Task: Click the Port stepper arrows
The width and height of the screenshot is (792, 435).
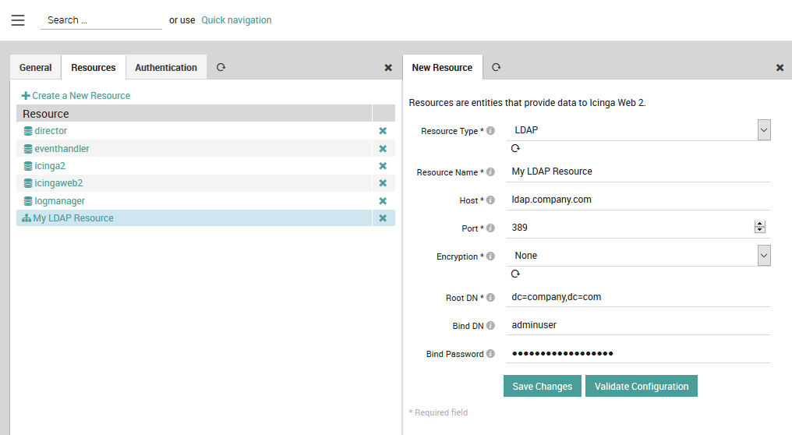Action: pyautogui.click(x=760, y=227)
